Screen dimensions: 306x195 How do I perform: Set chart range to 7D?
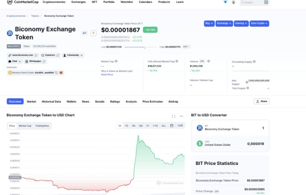pos(126,126)
